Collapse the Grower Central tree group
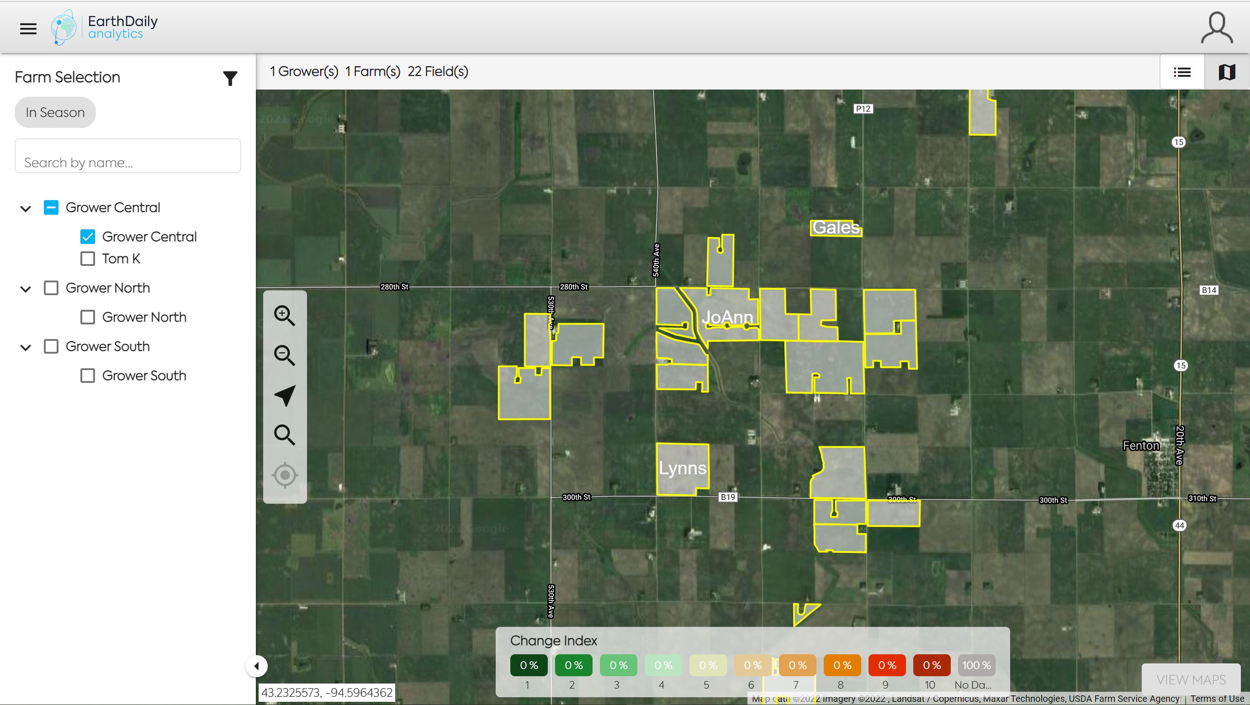 point(26,209)
